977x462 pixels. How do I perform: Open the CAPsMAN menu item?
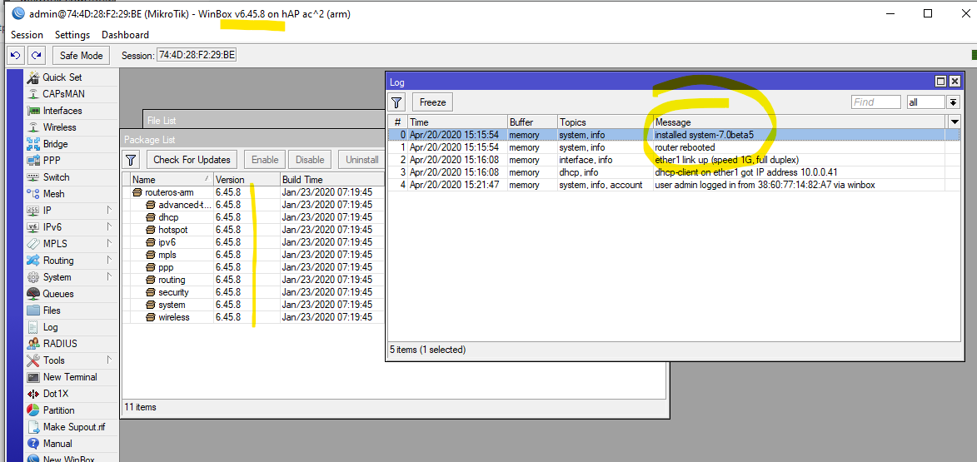coord(63,94)
